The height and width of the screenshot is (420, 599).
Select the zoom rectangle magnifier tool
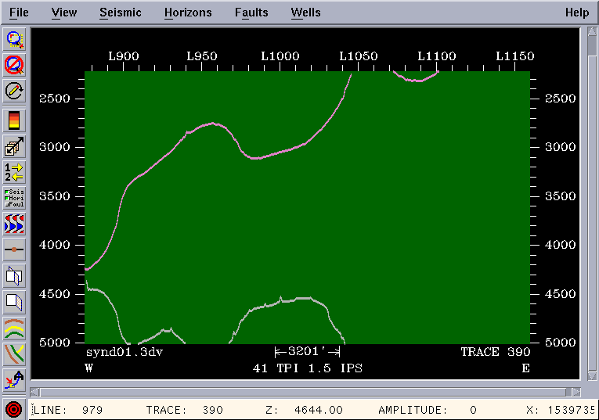(x=14, y=39)
